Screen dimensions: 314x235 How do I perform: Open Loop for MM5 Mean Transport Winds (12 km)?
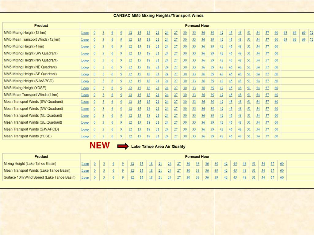click(85, 39)
